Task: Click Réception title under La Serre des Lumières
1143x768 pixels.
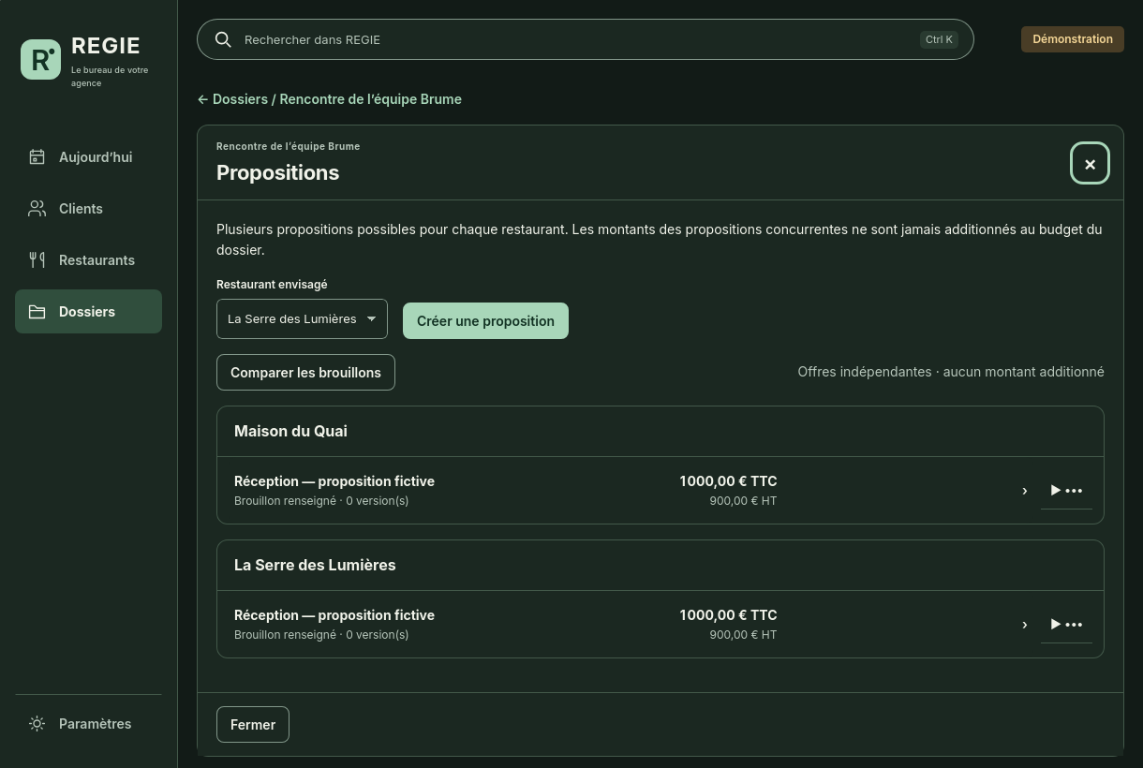Action: pos(334,615)
